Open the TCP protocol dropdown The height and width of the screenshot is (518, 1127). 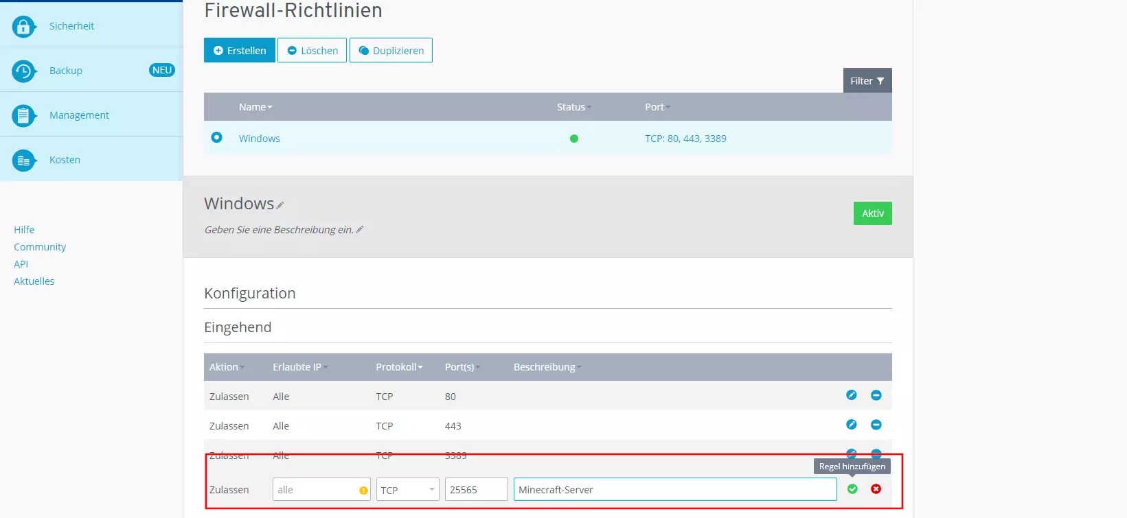(407, 490)
